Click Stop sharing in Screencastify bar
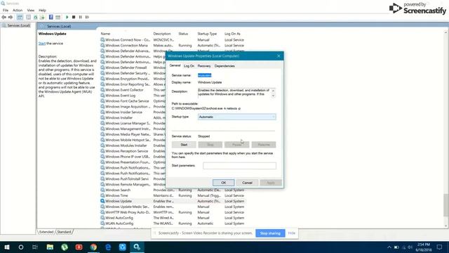This screenshot has width=449, height=253. click(x=270, y=233)
